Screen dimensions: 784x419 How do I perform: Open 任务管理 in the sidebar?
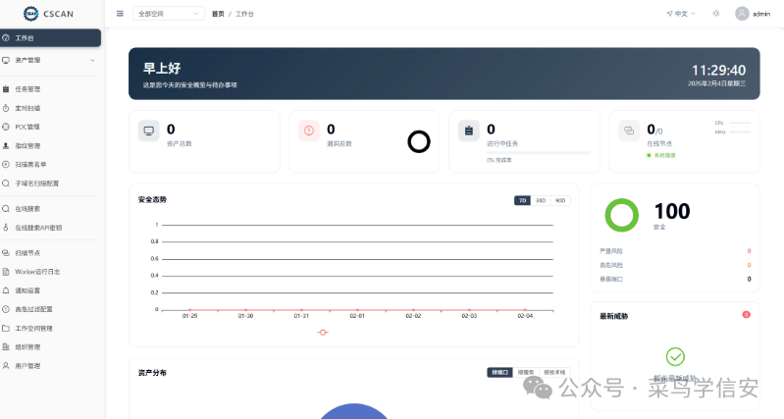50,89
